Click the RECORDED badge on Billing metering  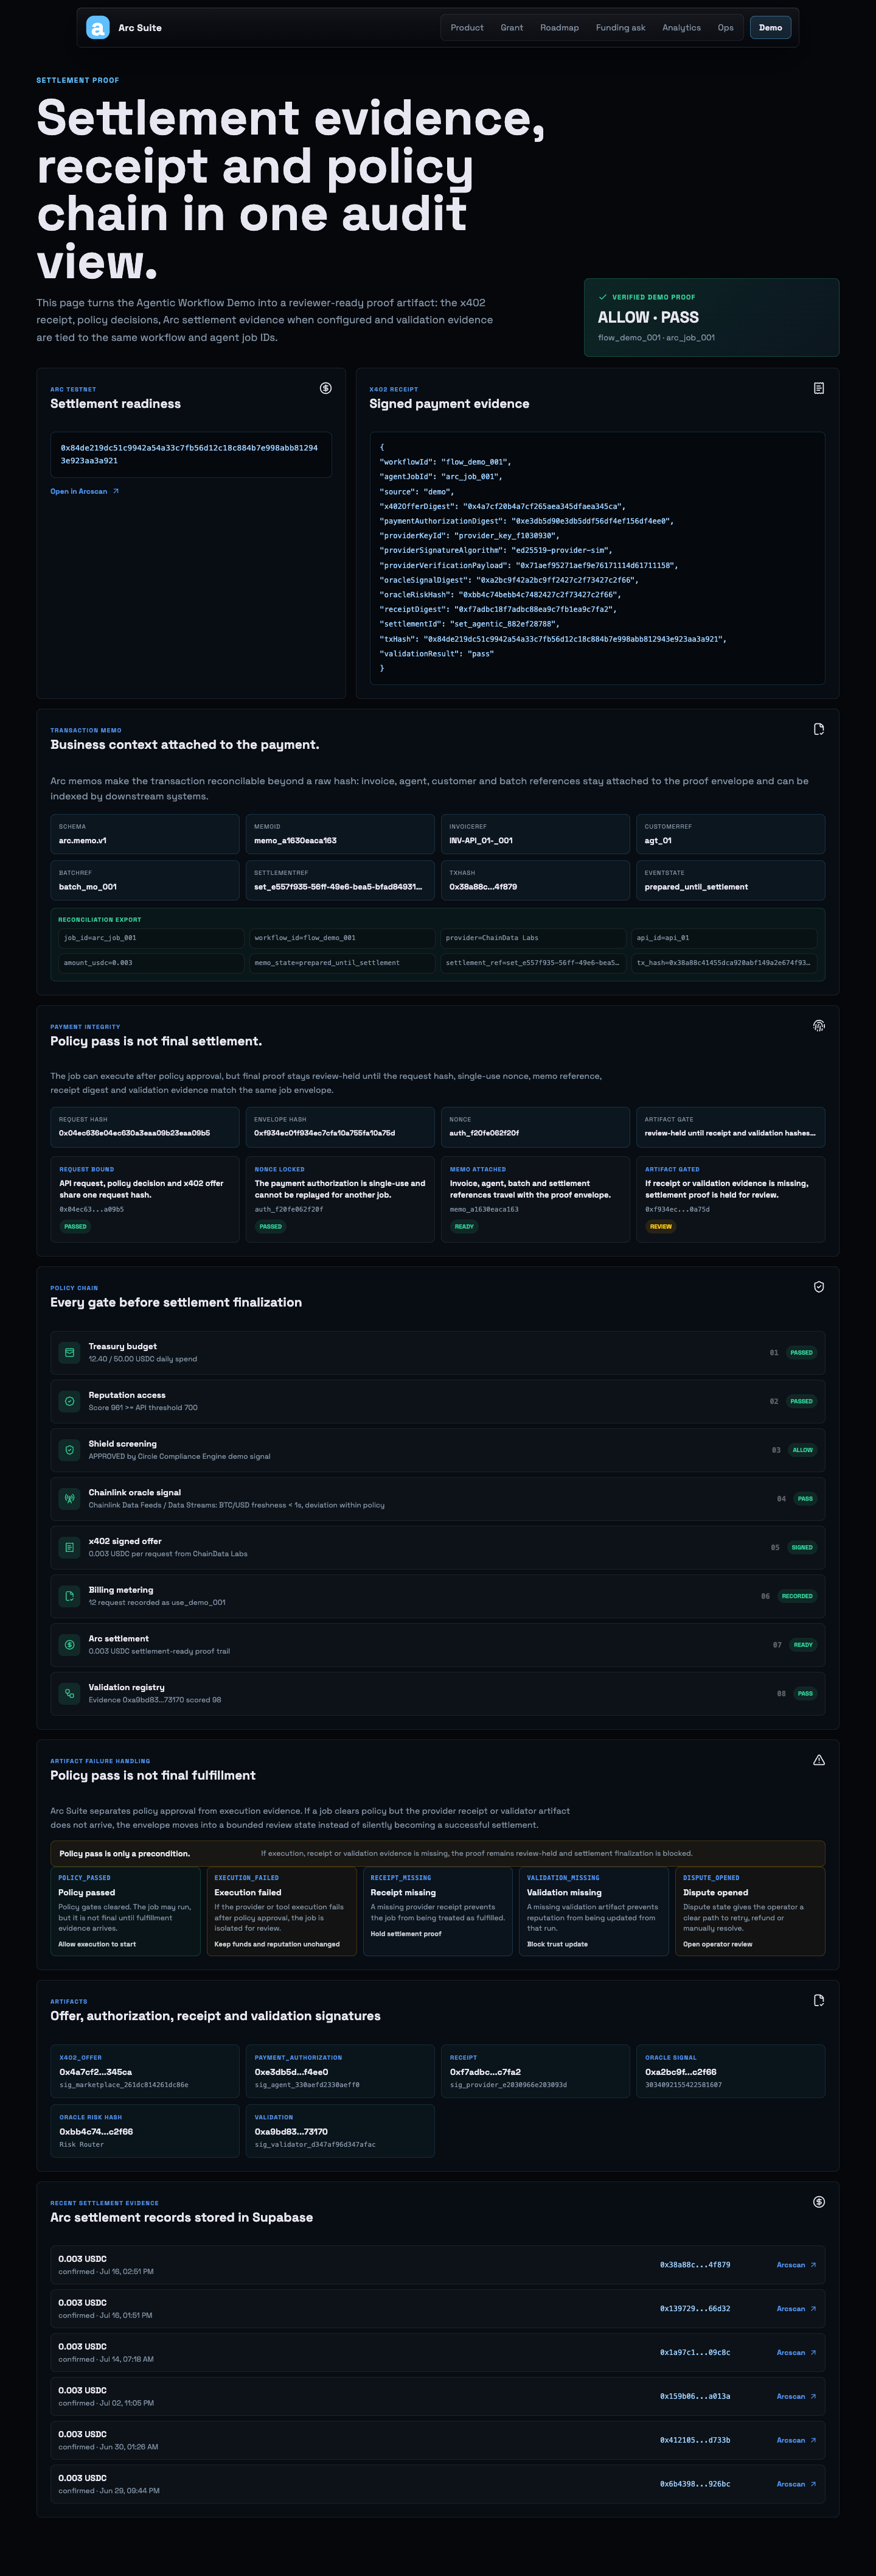click(x=797, y=1596)
